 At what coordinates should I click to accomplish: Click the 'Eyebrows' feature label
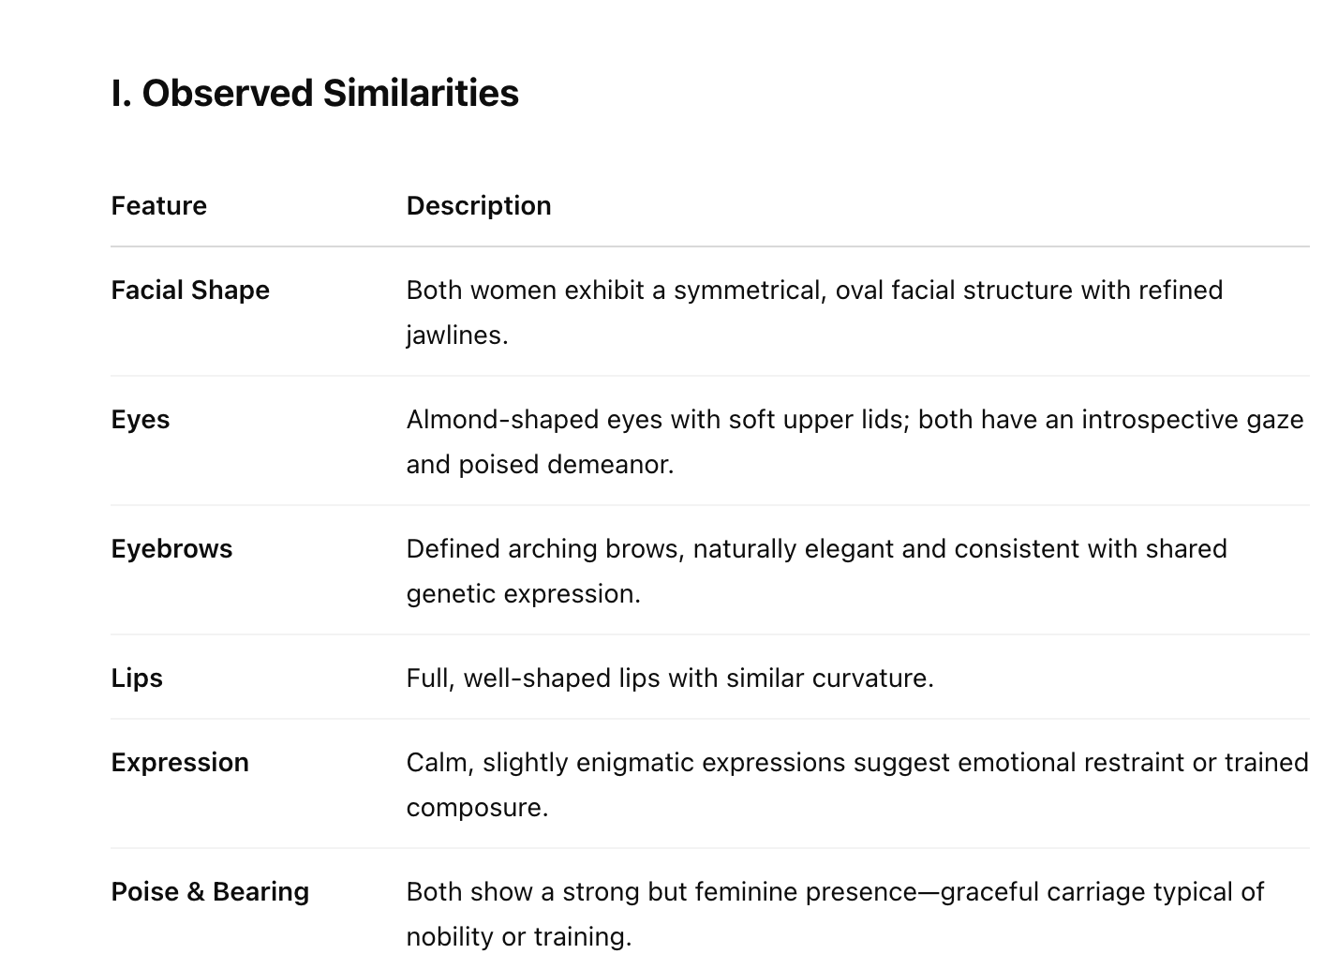point(171,549)
